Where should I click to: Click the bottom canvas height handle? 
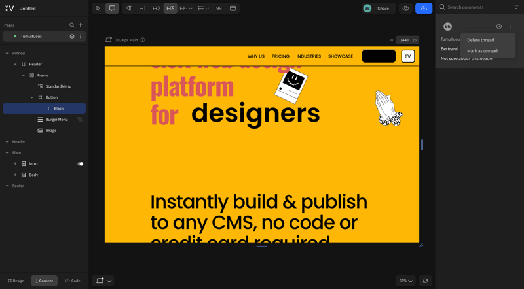261,245
